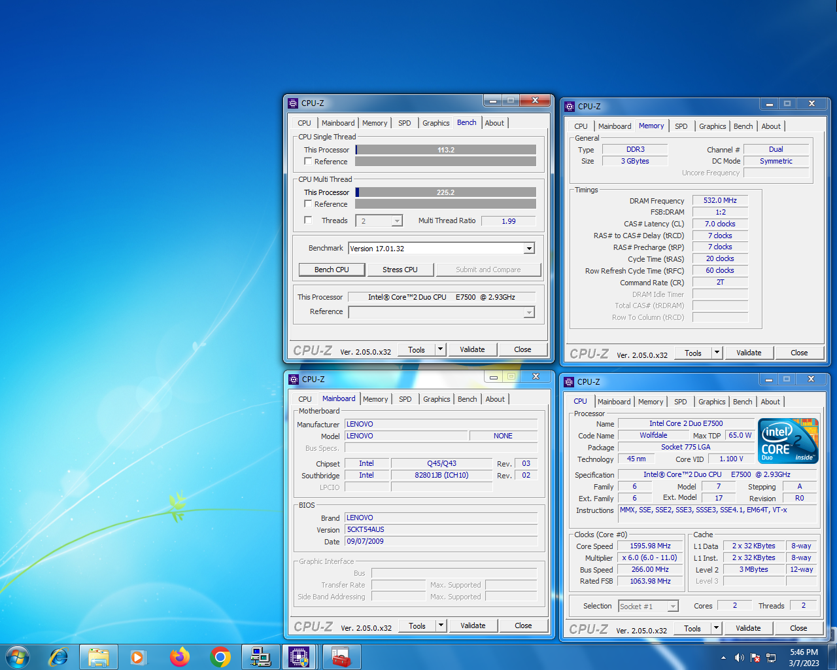Open the volume speaker tray icon
837x670 pixels.
click(739, 658)
